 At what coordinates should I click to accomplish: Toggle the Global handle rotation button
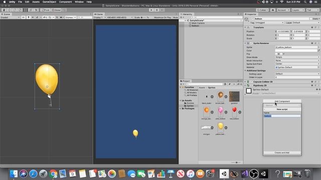[x=56, y=10]
